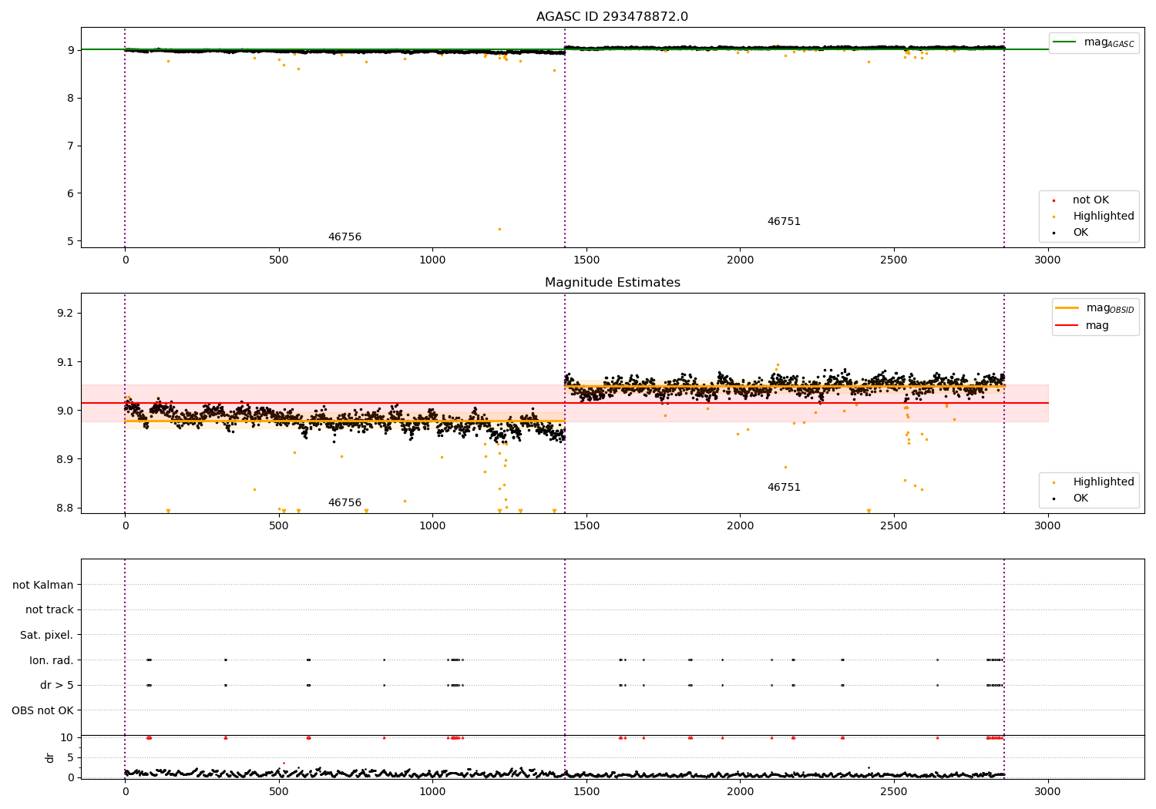Select 'OK' legend entry in the middle plot
The image size is (1156, 809).
(x=1080, y=498)
